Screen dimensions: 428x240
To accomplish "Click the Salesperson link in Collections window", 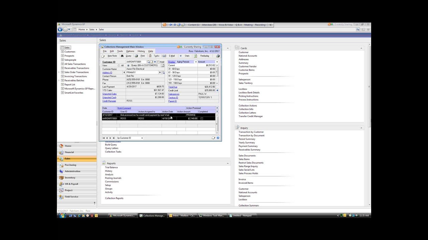I will point(174,94).
